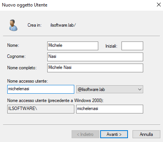Close the Nuovo oggetto Utente dialog
The image size is (163, 142).
click(159, 5)
